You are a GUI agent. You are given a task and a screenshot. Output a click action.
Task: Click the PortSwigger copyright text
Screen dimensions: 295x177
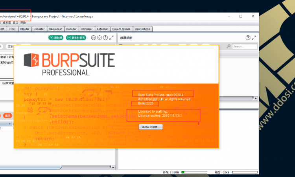pyautogui.click(x=164, y=99)
